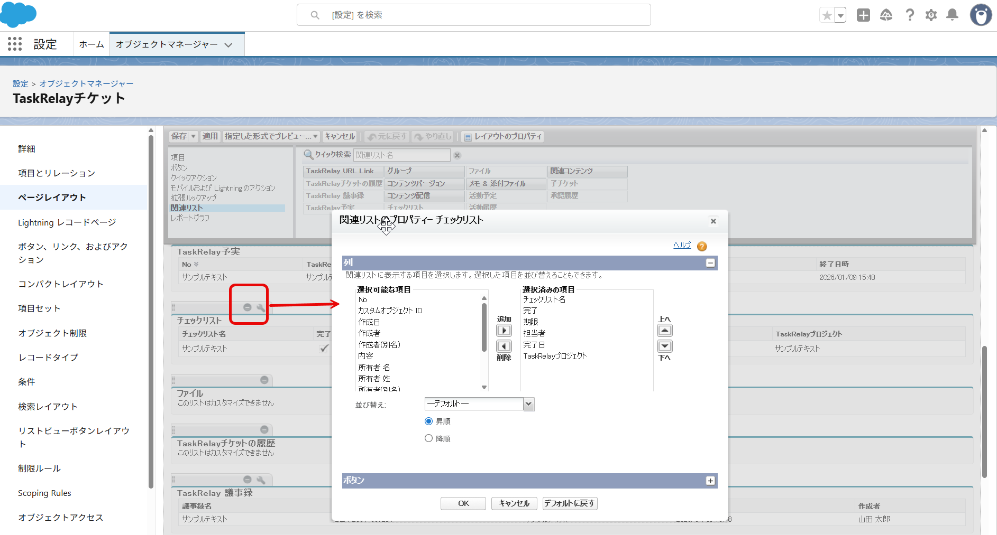Select 担当者 in selected fields
997x535 pixels.
pos(534,333)
